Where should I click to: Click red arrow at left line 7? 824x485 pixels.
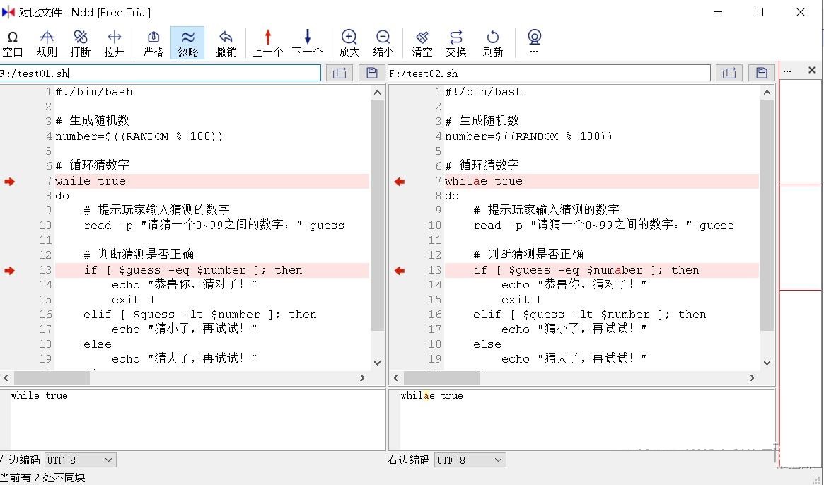(10, 181)
